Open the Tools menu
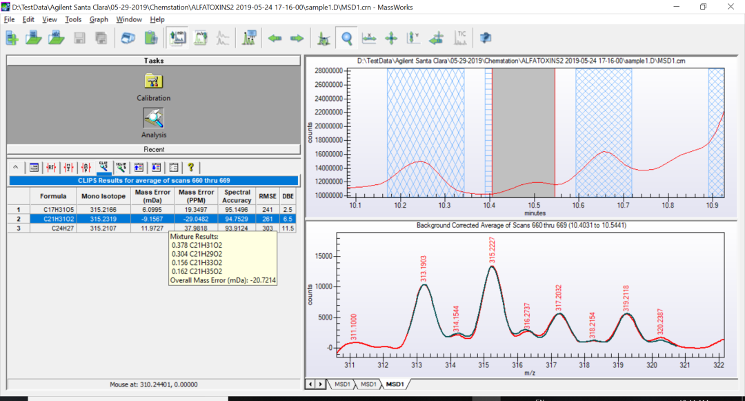 (73, 19)
